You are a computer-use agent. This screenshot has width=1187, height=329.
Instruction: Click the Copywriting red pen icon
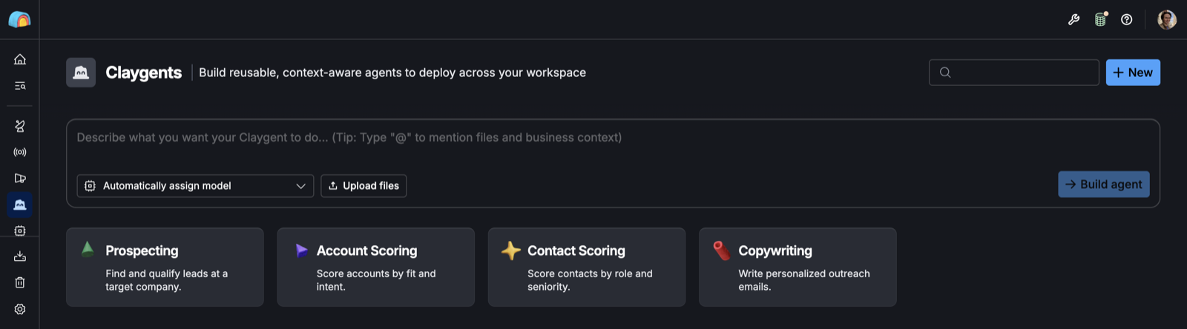(x=721, y=250)
